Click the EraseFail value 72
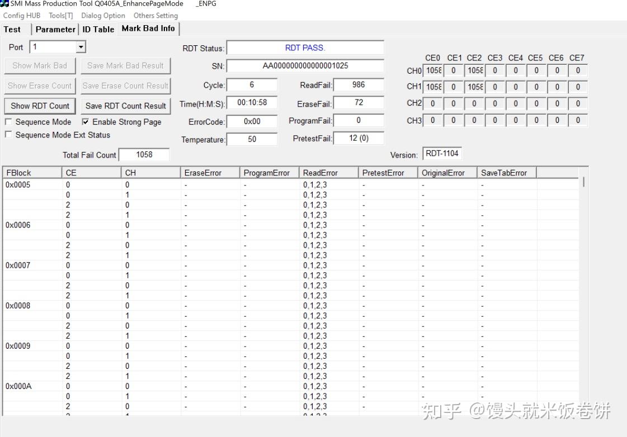627x437 pixels. tap(359, 103)
